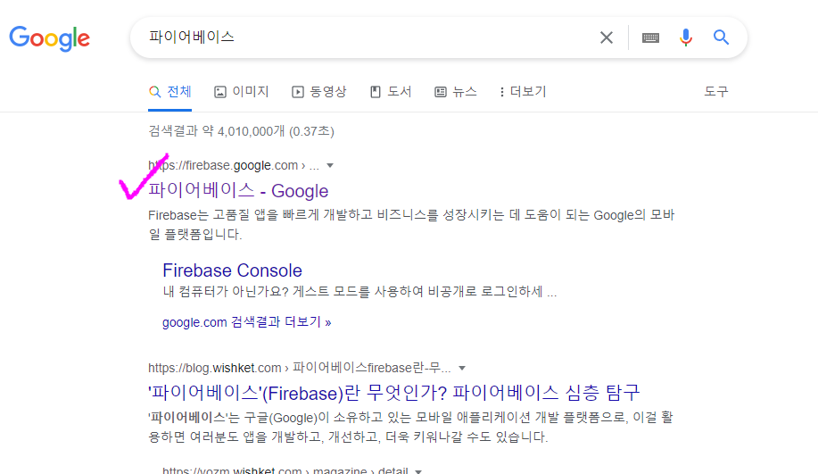
Task: Click google.com 검색결과 더보기 link
Action: tap(247, 322)
